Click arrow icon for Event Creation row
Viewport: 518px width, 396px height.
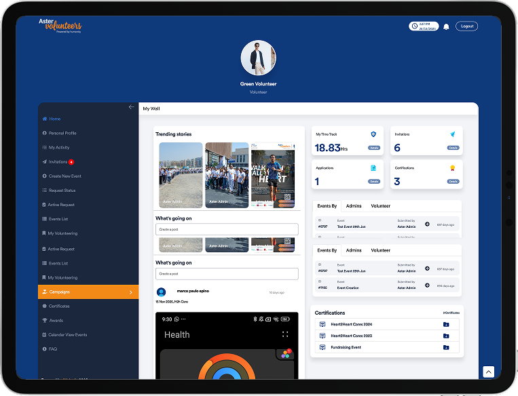coord(427,285)
